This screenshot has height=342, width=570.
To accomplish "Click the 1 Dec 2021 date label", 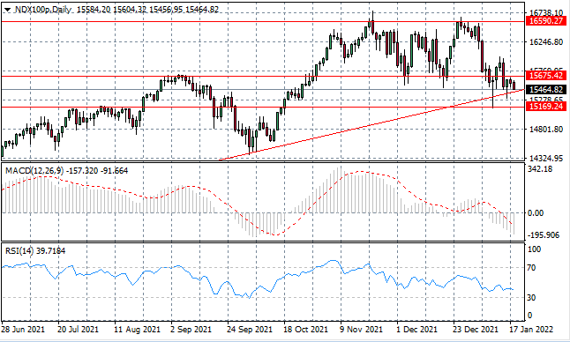I will point(417,330).
